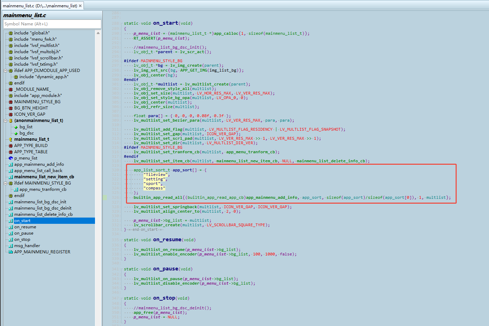Collapse the ifdef APP_DLMODULE_APP_USED node

coord(6,71)
